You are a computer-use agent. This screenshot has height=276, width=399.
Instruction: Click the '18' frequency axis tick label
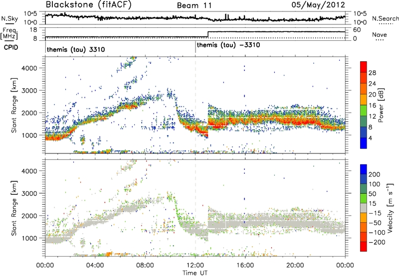(x=33, y=30)
